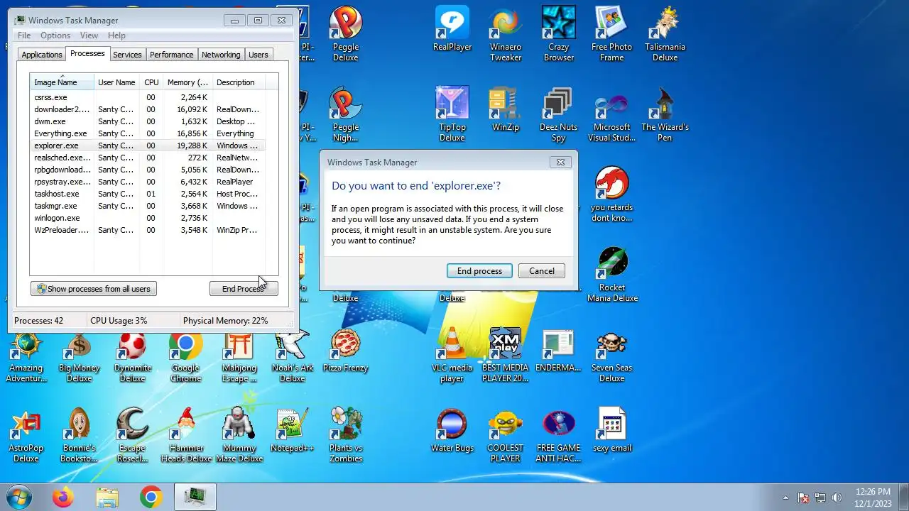Select Talismania Deluxe desktop icon
The height and width of the screenshot is (511, 909).
(x=665, y=33)
